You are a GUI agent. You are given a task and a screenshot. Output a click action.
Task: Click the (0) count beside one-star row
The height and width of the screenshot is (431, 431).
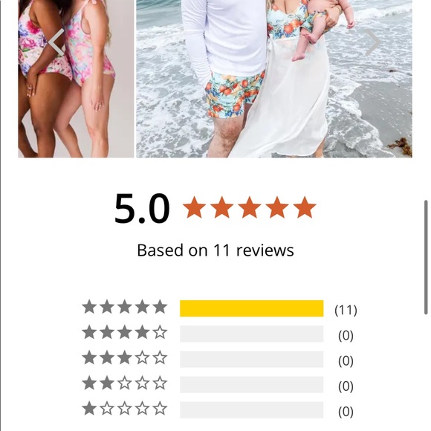(x=346, y=412)
